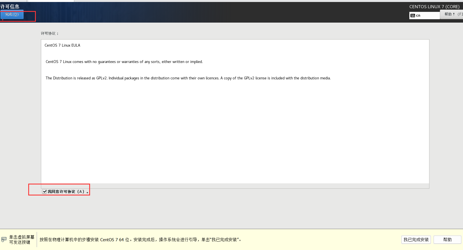Screen dimensions: 463x250
Task: Click the virtual screen keyboard/mouse icon
Action: click(x=4, y=240)
